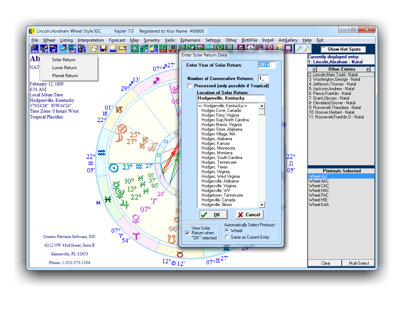Image resolution: width=403 pixels, height=310 pixels.
Task: Click the Location of Solar Return field
Action: click(231, 98)
